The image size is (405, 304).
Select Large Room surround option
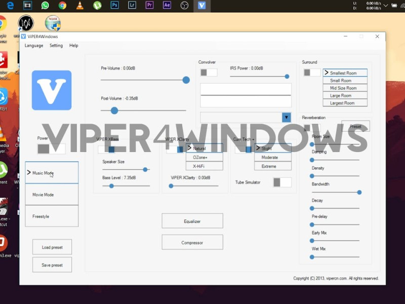tap(345, 96)
